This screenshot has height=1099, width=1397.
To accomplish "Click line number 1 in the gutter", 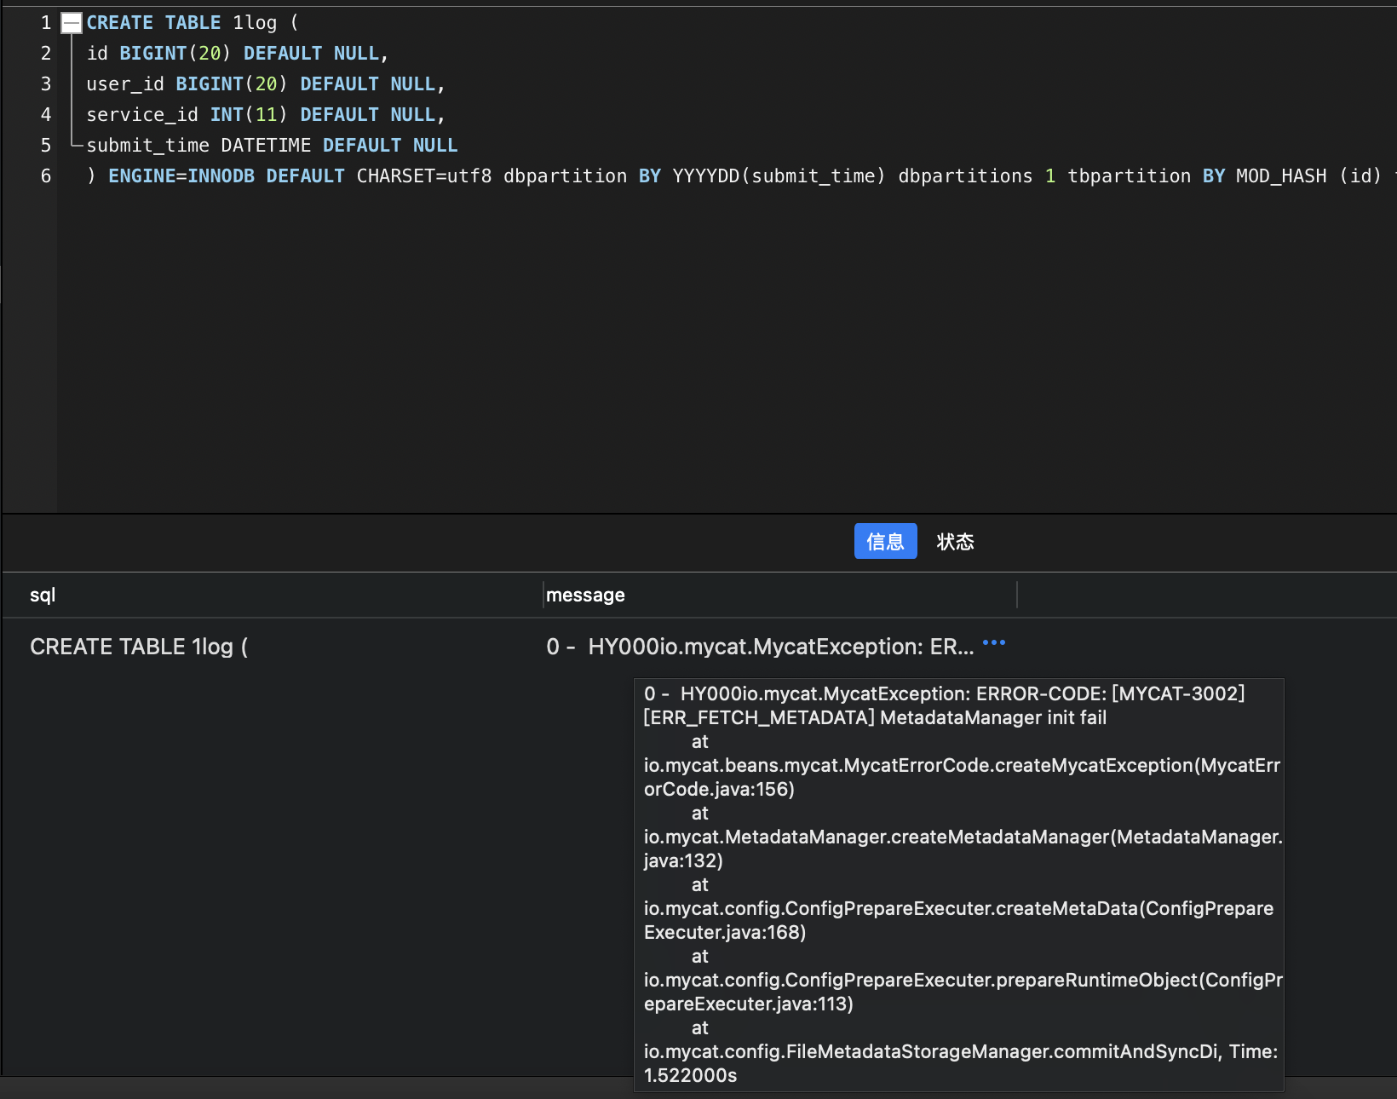I will point(46,23).
